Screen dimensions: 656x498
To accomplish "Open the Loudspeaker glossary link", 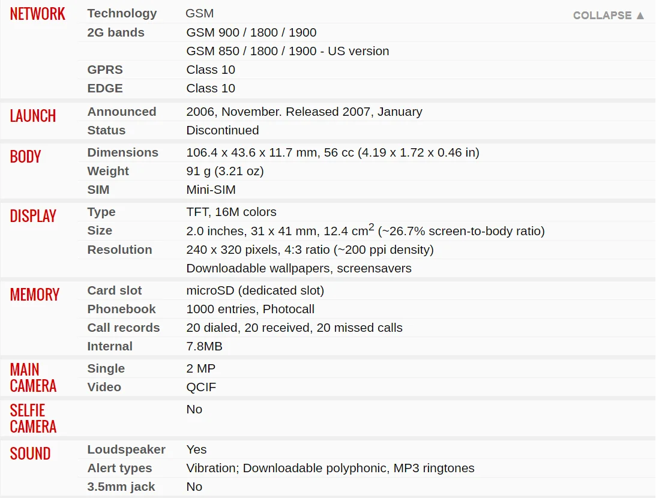I will pyautogui.click(x=126, y=449).
